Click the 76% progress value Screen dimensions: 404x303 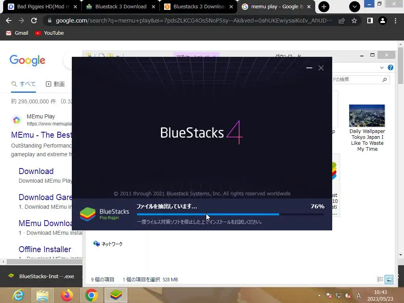[x=318, y=206]
